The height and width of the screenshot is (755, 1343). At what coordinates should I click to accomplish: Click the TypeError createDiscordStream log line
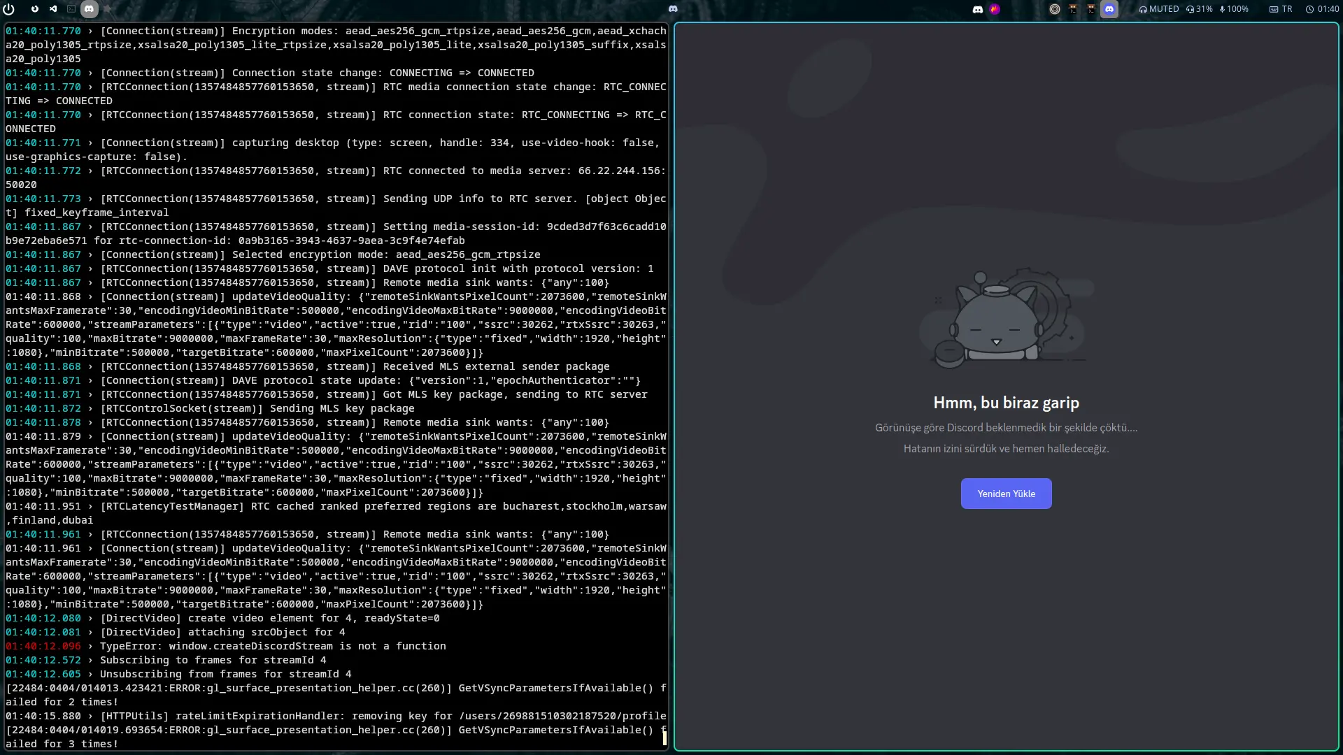pyautogui.click(x=226, y=646)
